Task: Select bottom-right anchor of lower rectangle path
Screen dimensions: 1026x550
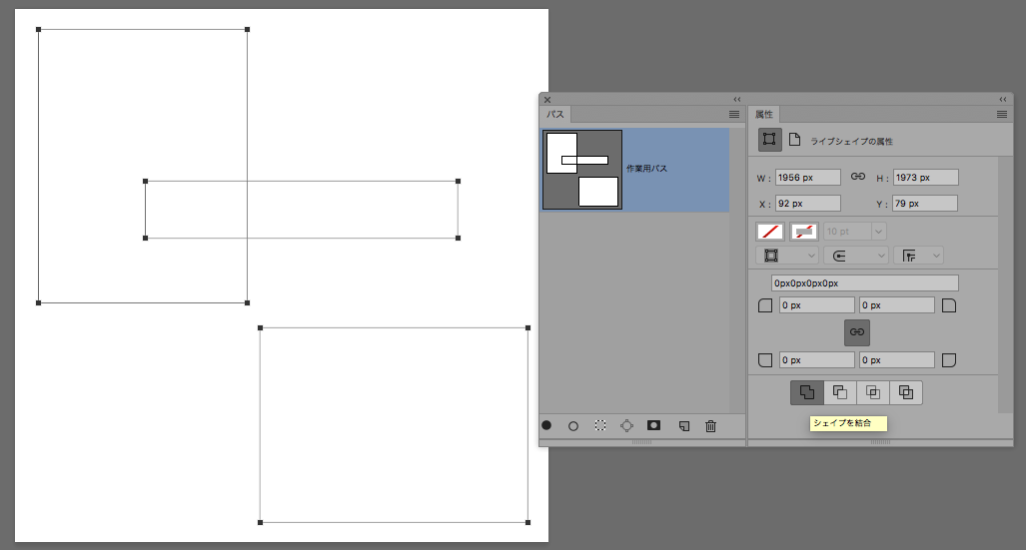Action: click(x=528, y=522)
